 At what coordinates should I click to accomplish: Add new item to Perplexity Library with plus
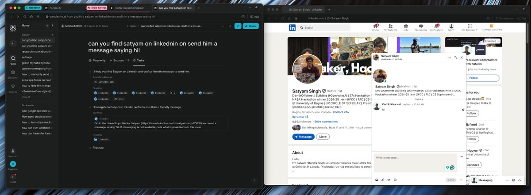pyautogui.click(x=53, y=34)
